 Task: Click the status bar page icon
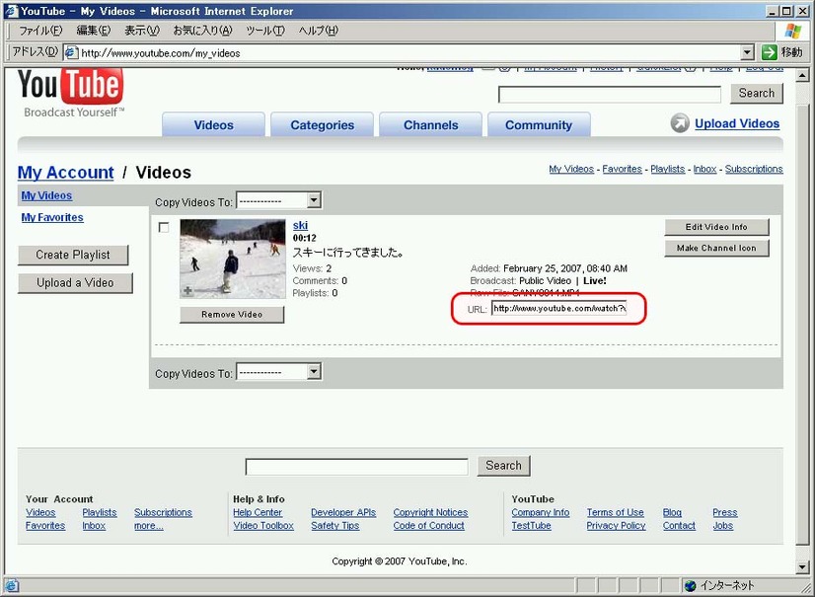coord(11,585)
